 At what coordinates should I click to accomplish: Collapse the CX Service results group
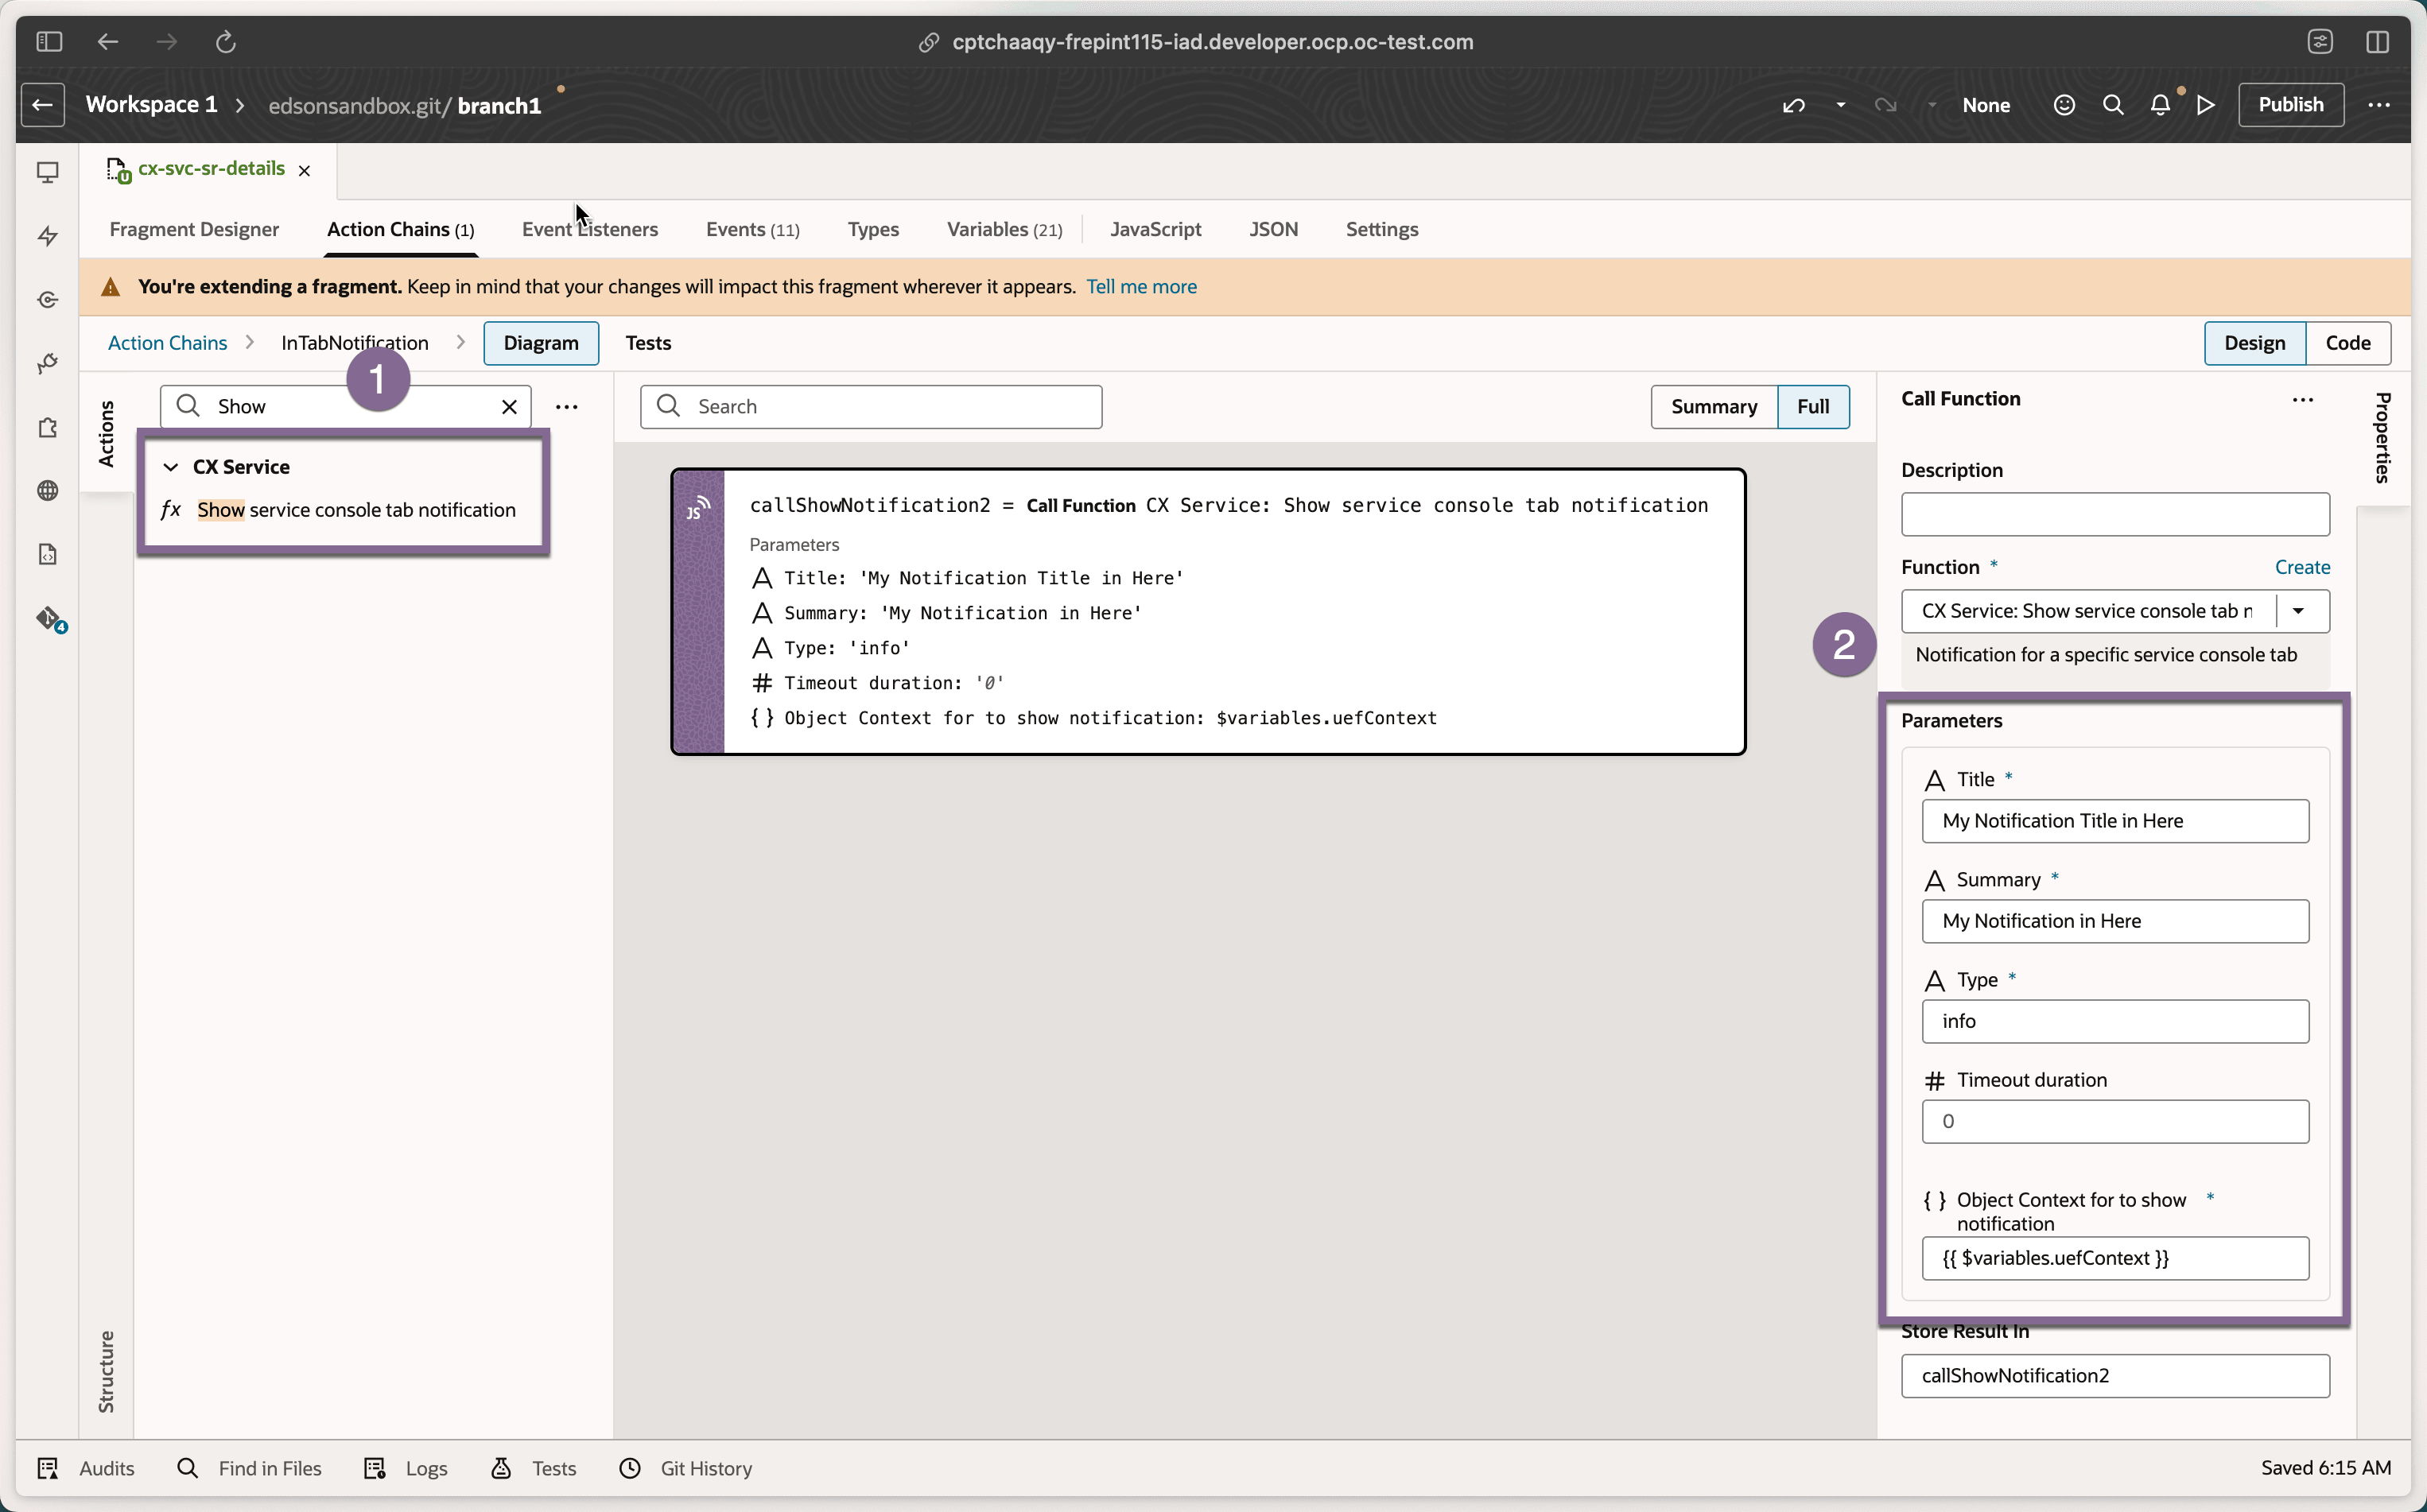(171, 466)
